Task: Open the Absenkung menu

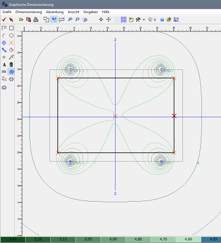Action: point(55,12)
